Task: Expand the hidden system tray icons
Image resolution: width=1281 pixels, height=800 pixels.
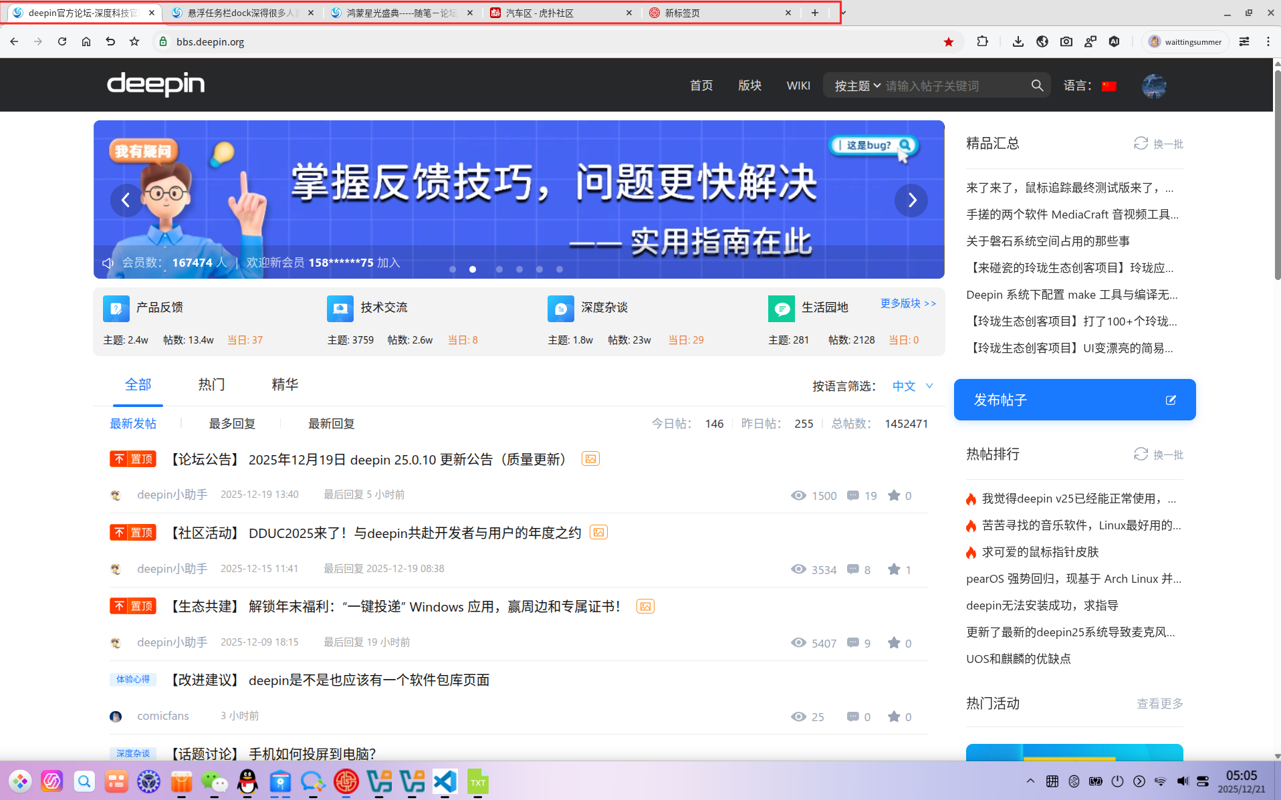Action: tap(1030, 781)
